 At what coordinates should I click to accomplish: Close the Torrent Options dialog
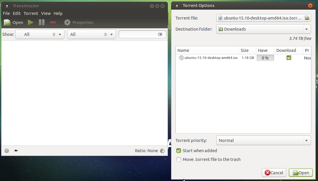pyautogui.click(x=310, y=6)
